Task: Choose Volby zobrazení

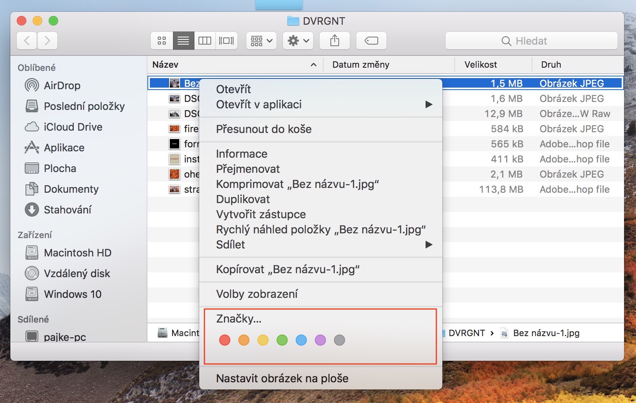Action: coord(321,294)
